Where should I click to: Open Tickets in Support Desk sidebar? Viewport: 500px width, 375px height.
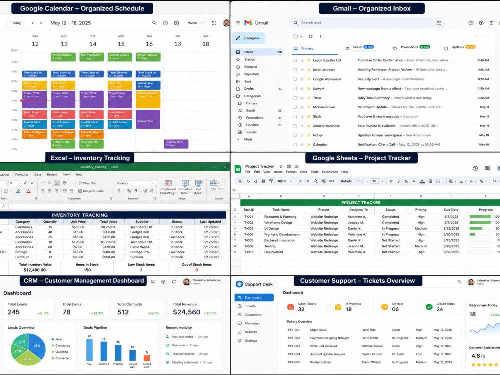click(250, 306)
